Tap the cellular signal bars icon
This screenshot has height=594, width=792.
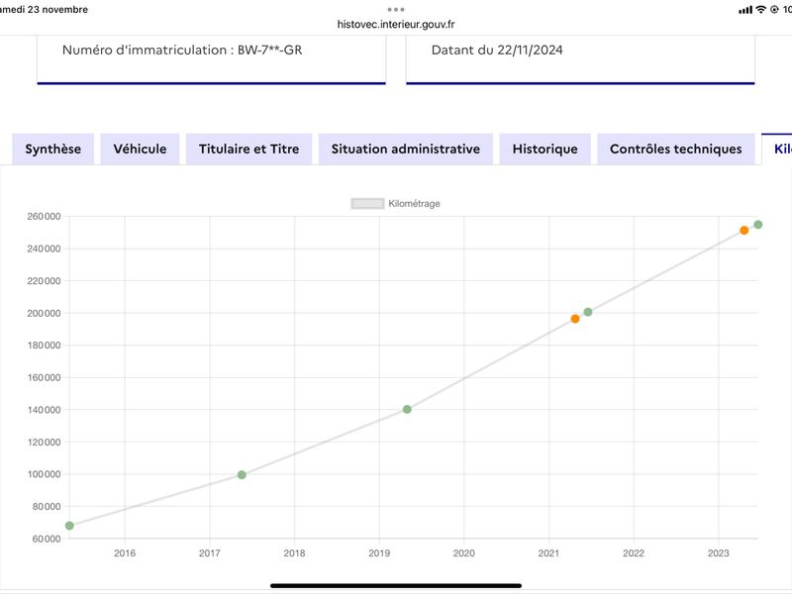point(745,10)
